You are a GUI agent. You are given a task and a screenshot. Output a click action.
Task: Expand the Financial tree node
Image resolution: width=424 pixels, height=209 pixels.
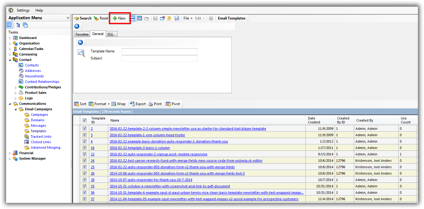click(x=10, y=153)
